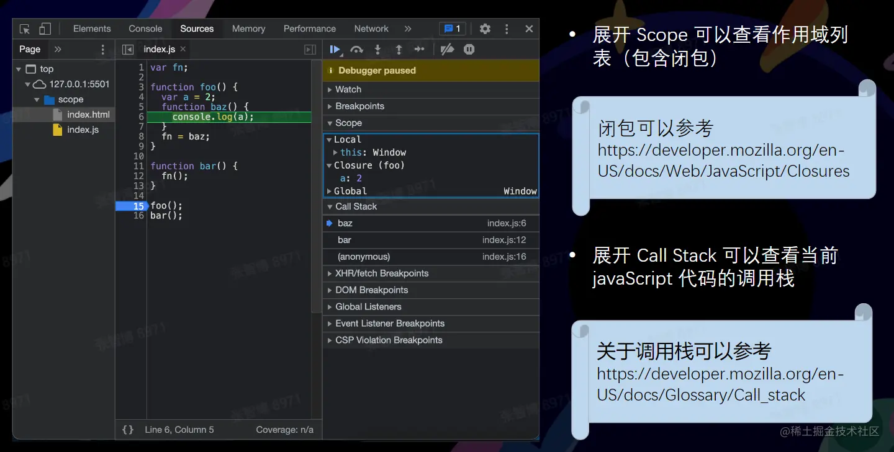This screenshot has width=894, height=452.
Task: Open the Network tab
Action: [371, 29]
